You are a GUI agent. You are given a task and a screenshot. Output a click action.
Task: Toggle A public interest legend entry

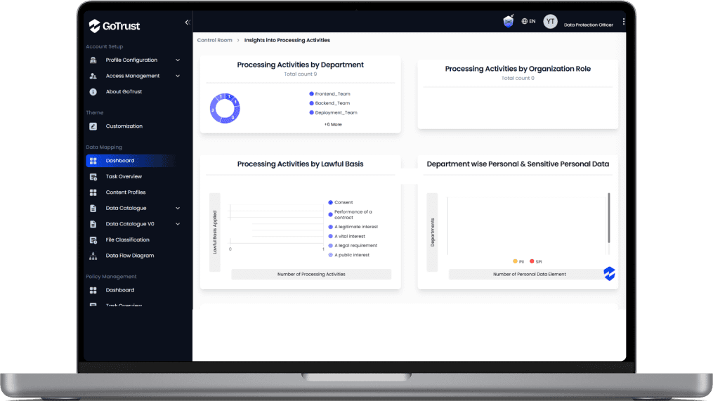point(348,255)
